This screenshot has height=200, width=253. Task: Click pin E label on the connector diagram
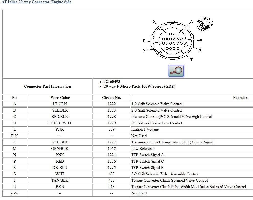click(x=201, y=40)
